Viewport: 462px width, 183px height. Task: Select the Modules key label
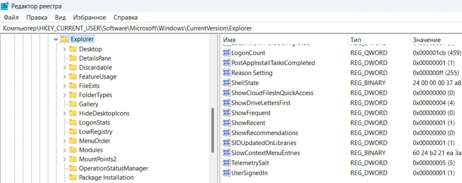pyautogui.click(x=91, y=150)
